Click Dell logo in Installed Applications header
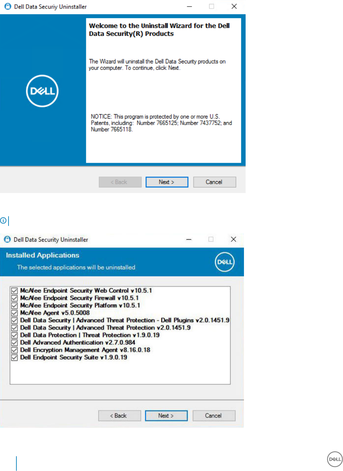Image resolution: width=343 pixels, height=471 pixels. (x=225, y=262)
